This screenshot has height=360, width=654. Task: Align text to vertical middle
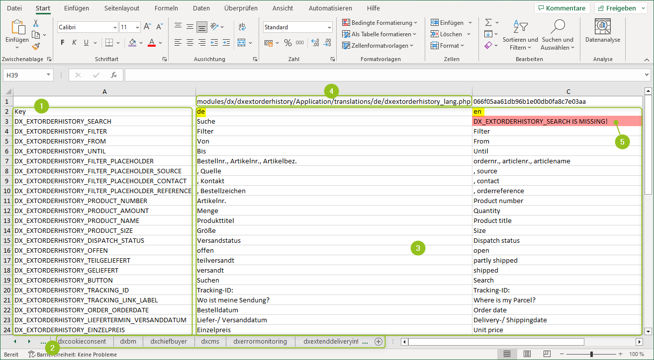pyautogui.click(x=189, y=27)
